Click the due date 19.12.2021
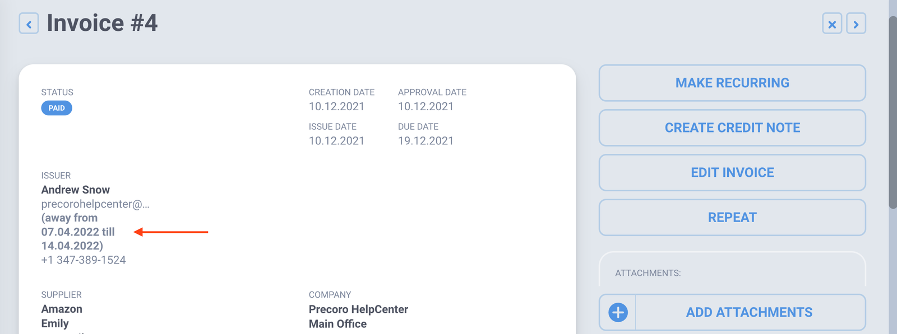This screenshot has height=334, width=897. pyautogui.click(x=426, y=141)
